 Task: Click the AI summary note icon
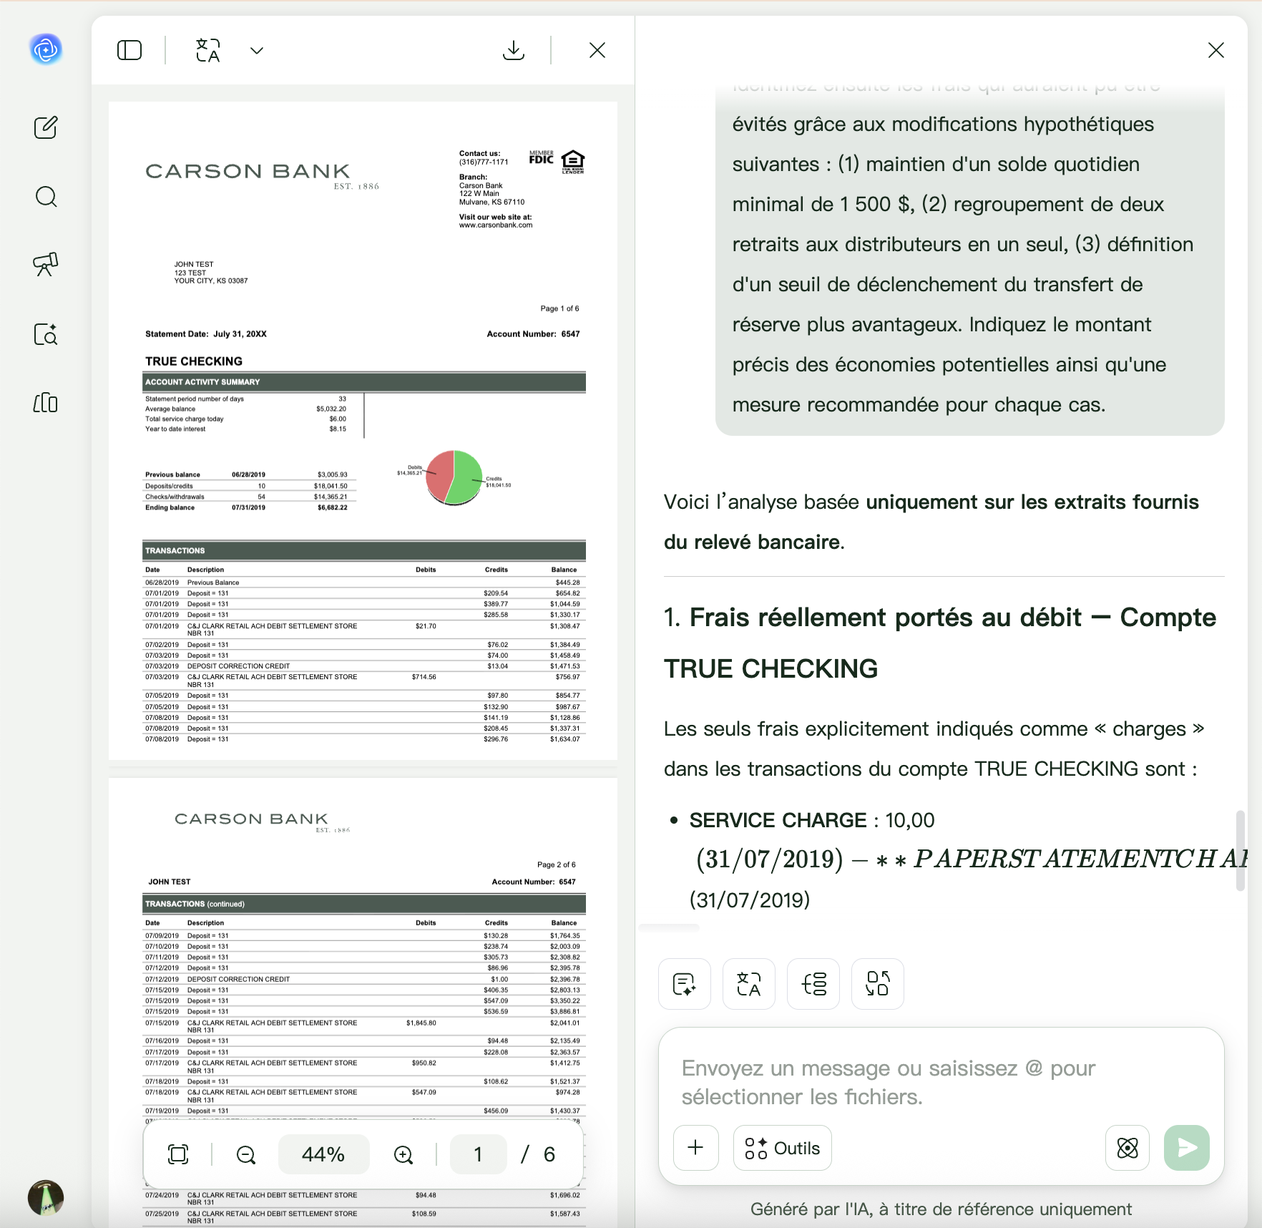pyautogui.click(x=685, y=984)
